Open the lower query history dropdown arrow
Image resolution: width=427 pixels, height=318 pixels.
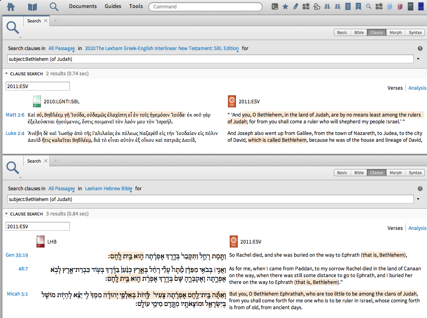(x=418, y=199)
